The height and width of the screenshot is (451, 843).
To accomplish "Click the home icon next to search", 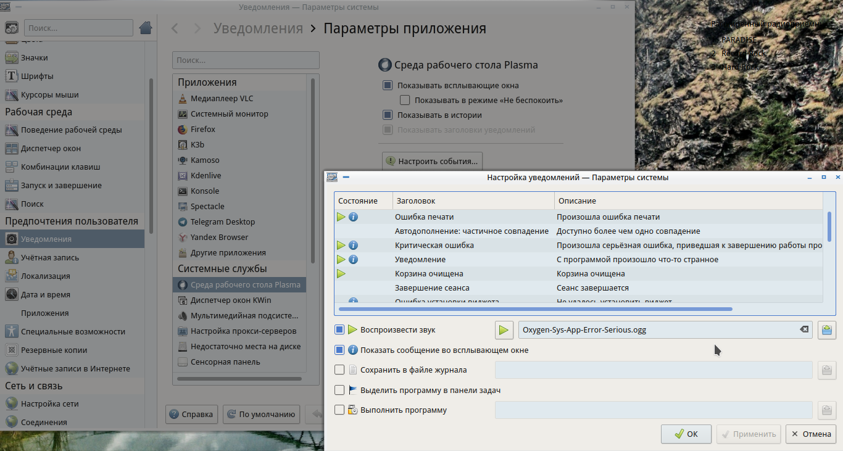I will click(x=146, y=28).
